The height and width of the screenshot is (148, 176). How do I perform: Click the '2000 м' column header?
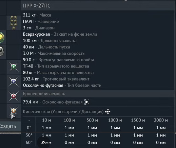(x=161, y=120)
